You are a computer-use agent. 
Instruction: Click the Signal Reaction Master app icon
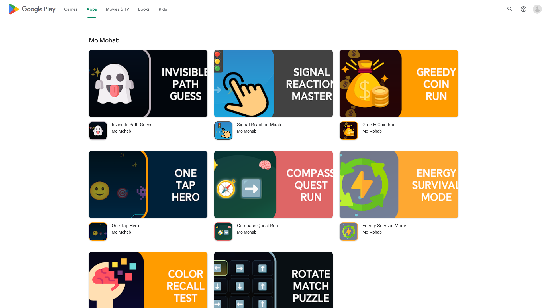point(223,131)
